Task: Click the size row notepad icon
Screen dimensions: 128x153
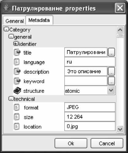Action: tap(16, 117)
